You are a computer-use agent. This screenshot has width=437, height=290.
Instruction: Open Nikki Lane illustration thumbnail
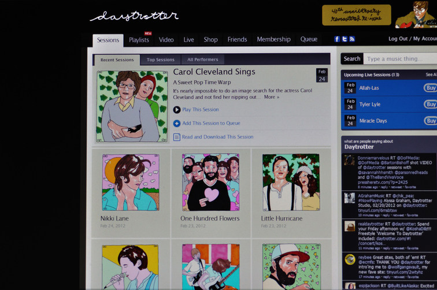(x=131, y=183)
